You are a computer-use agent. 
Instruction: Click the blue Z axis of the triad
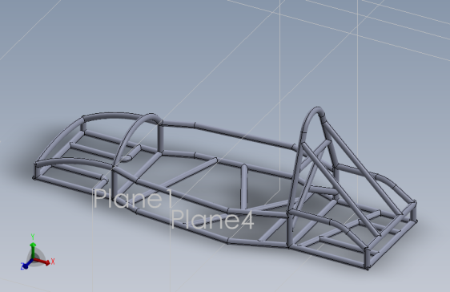click(26, 264)
